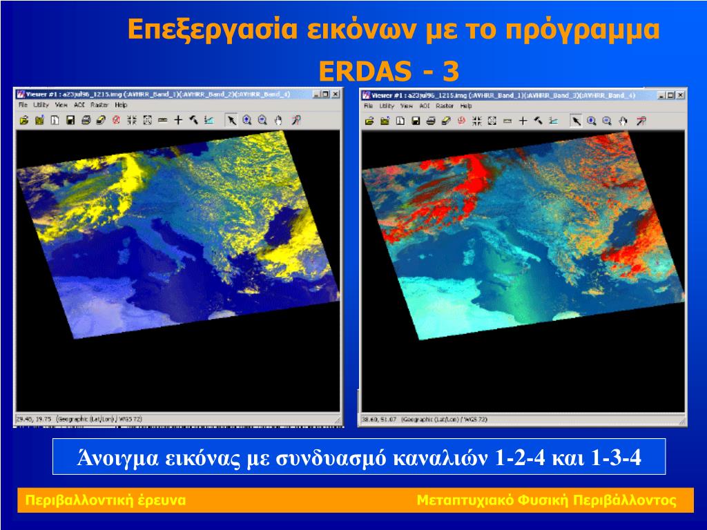This screenshot has width=707, height=530.
Task: Select the ruler measure tool in Band_2 viewer
Action: [163, 120]
